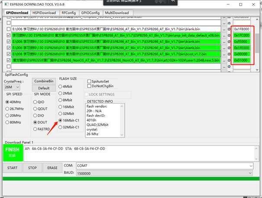Click the ERASE button
The height and width of the screenshot is (198, 262).
[52, 168]
